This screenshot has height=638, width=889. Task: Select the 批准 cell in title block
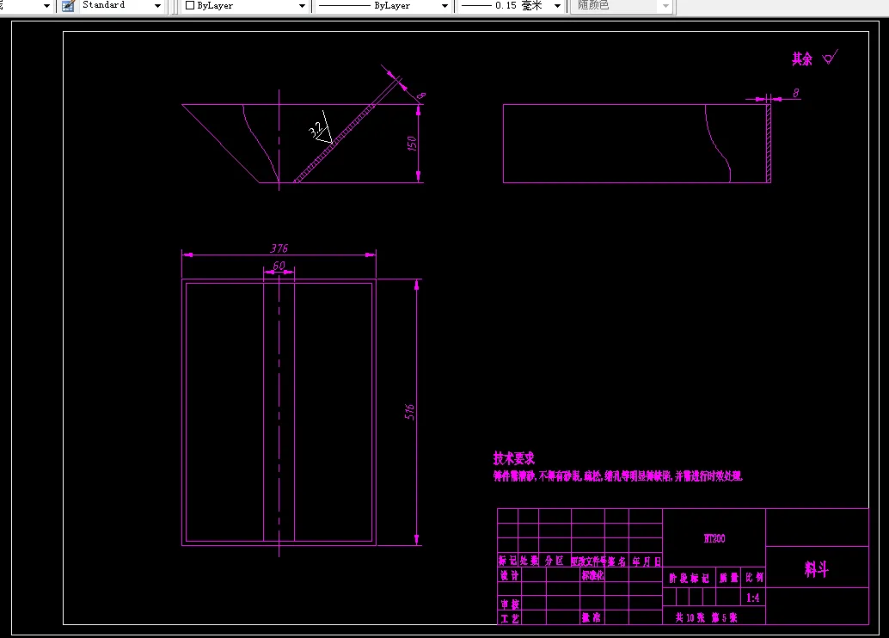591,617
